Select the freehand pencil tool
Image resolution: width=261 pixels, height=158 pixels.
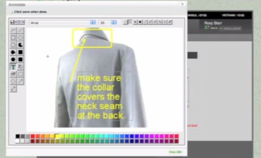13,30
